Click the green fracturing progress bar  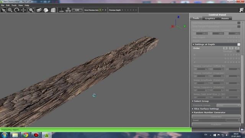click(96, 130)
